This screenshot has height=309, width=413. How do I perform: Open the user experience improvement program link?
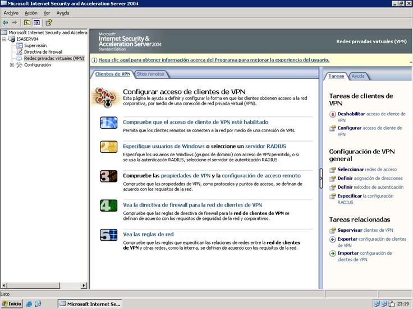tap(214, 60)
